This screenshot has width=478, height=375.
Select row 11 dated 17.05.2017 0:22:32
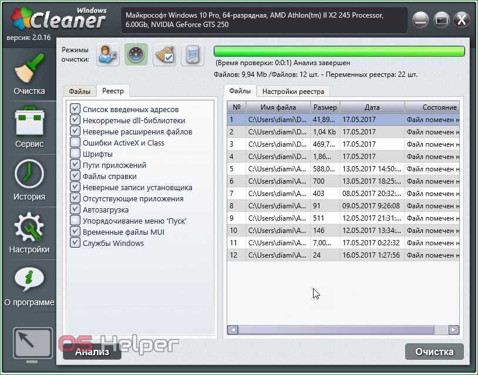pos(344,243)
